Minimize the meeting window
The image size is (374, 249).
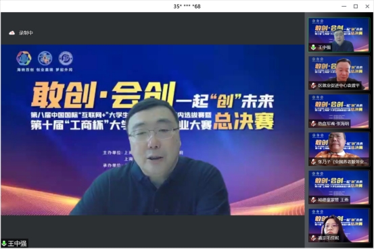[x=344, y=7]
